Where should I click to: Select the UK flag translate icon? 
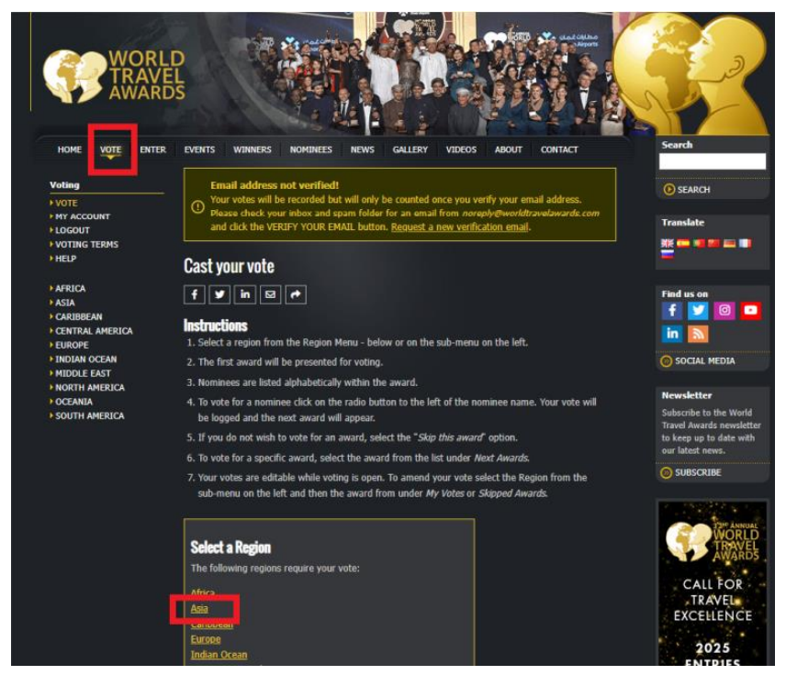tap(668, 243)
